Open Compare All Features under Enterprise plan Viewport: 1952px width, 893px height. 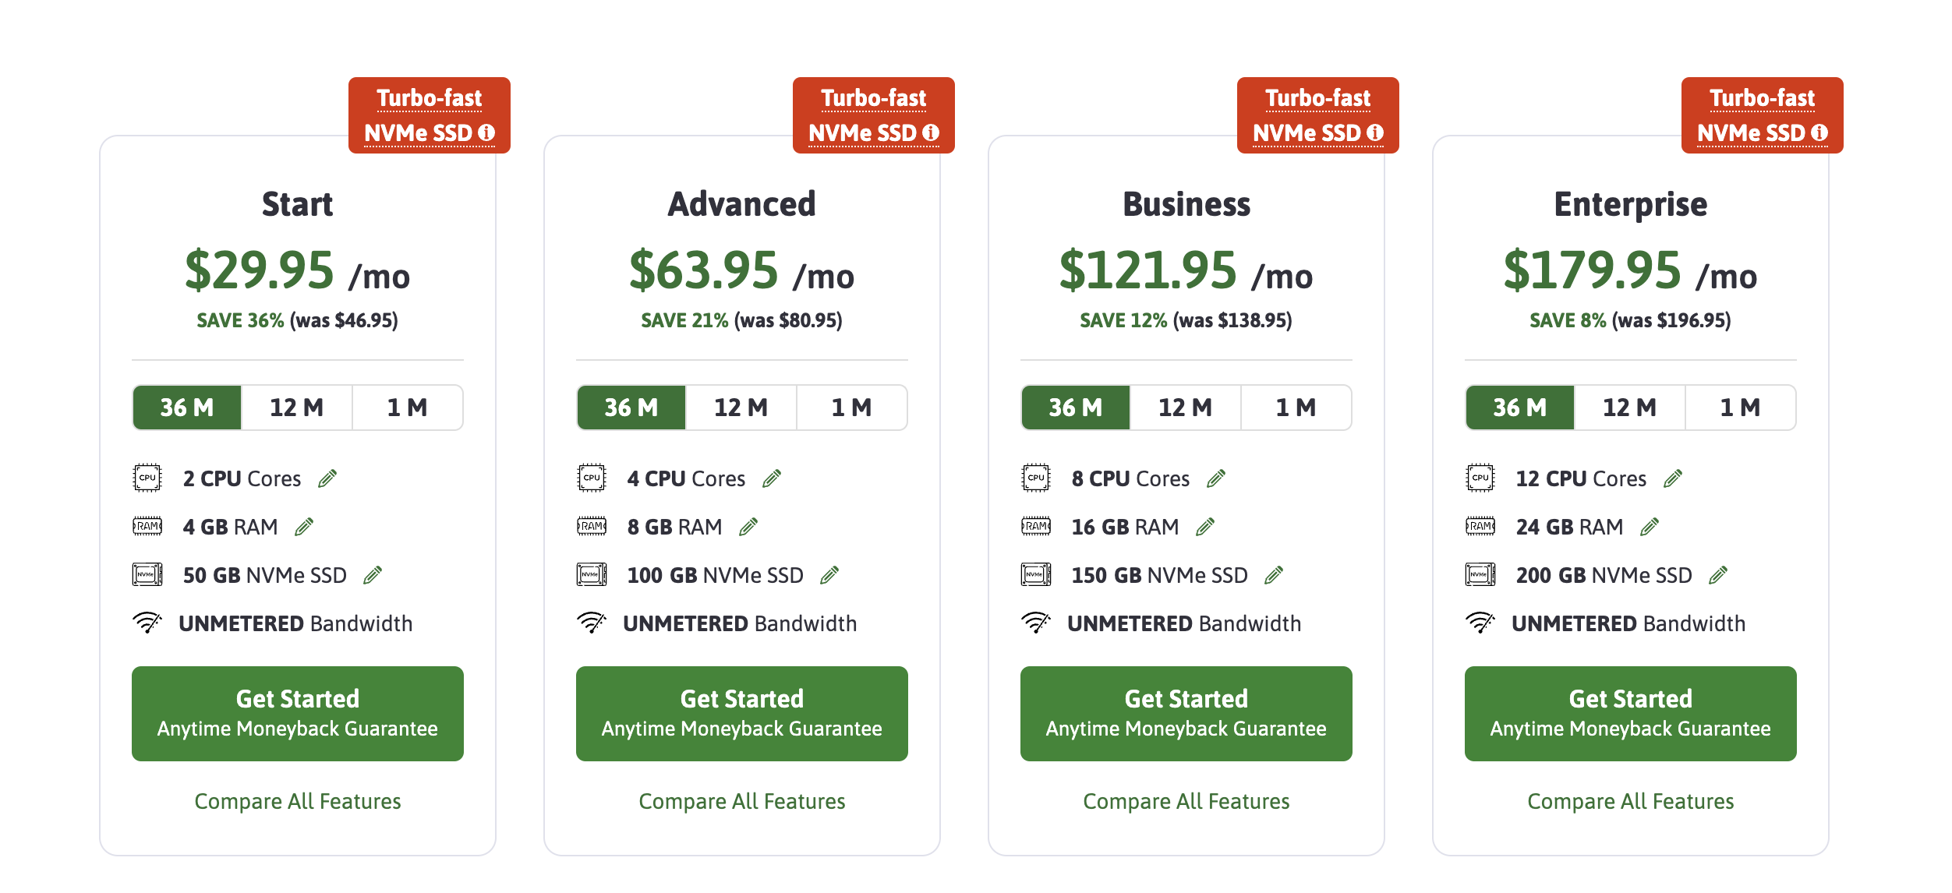(1630, 801)
